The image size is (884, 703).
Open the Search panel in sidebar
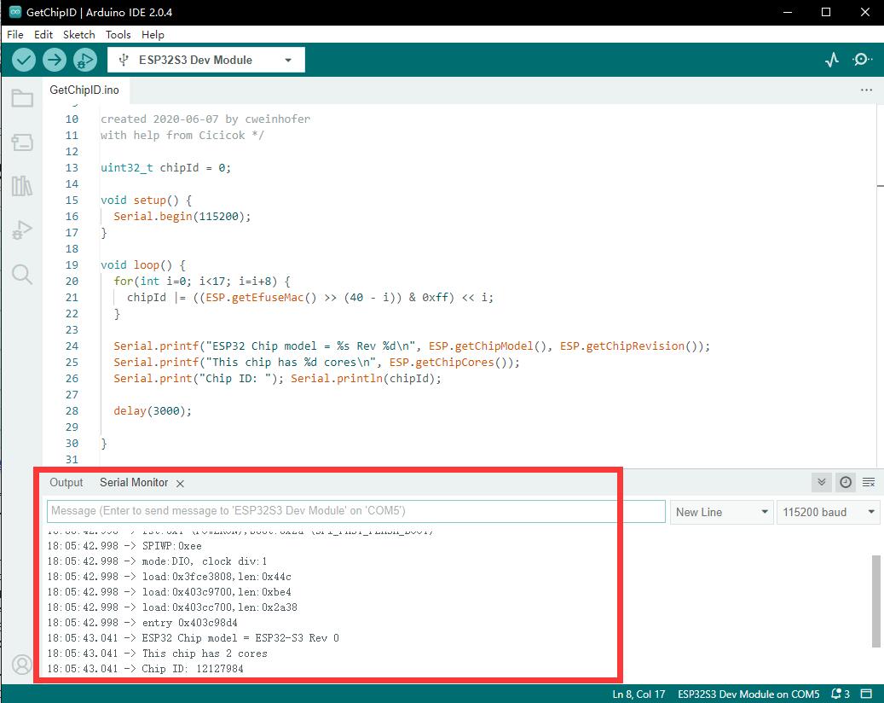[22, 274]
